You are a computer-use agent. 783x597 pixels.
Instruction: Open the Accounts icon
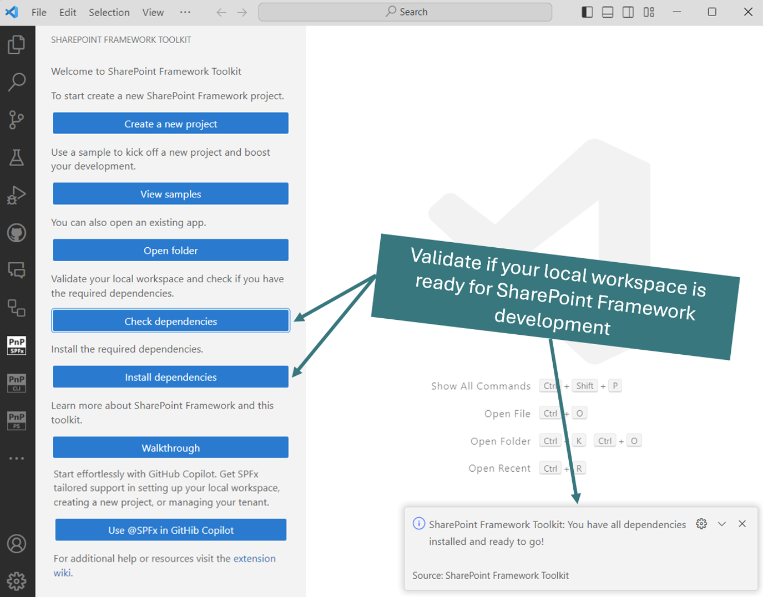pos(17,544)
